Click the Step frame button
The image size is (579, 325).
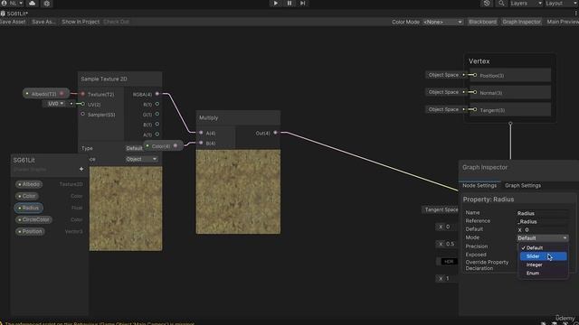[303, 4]
